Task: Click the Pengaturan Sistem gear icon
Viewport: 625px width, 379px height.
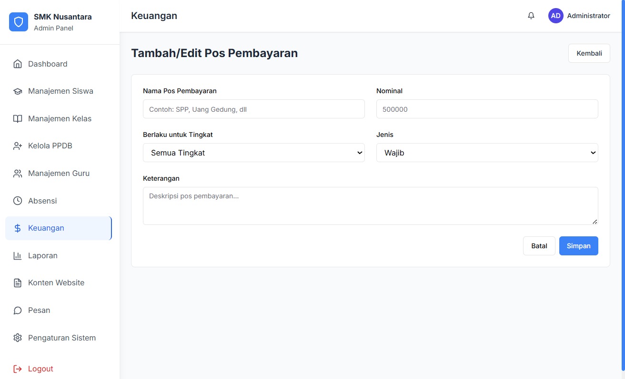Action: (x=18, y=338)
